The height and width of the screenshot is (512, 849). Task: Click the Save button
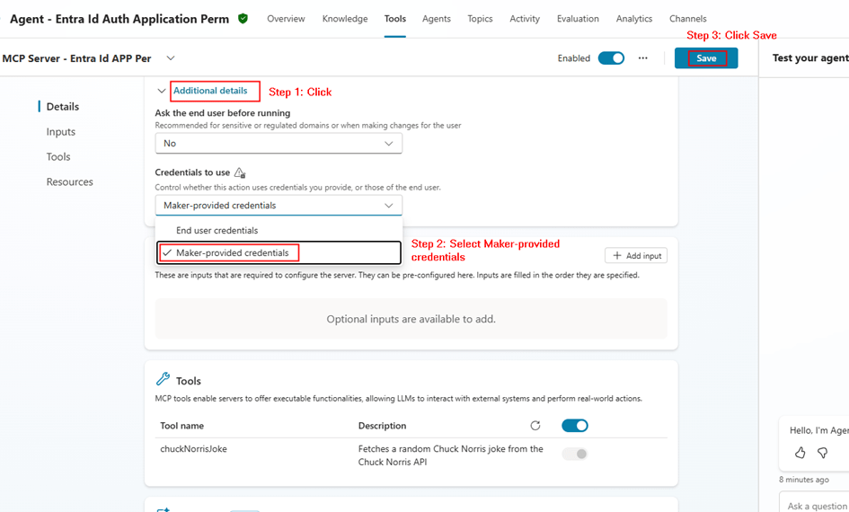click(706, 58)
